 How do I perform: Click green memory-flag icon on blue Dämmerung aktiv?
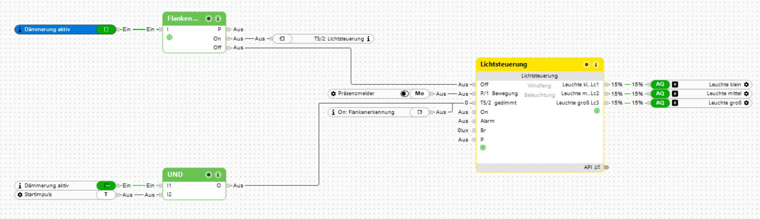pos(106,30)
